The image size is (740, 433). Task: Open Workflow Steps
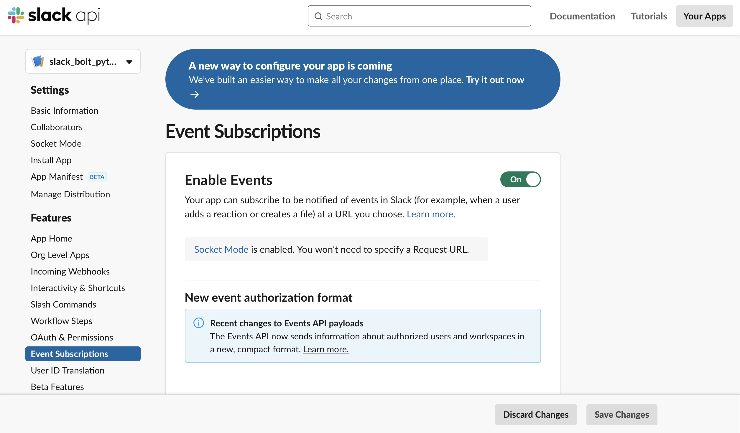click(62, 321)
